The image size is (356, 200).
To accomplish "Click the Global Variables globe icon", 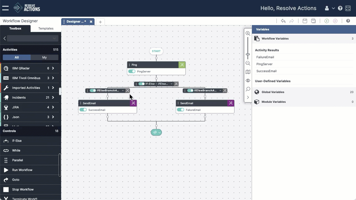I will (x=257, y=92).
